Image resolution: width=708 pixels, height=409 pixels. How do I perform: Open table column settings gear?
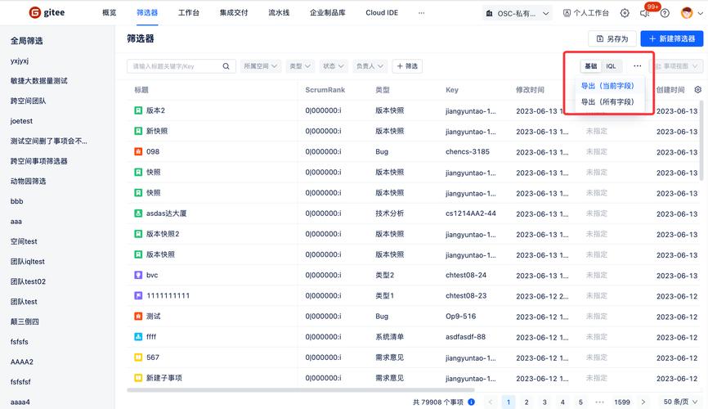[698, 89]
